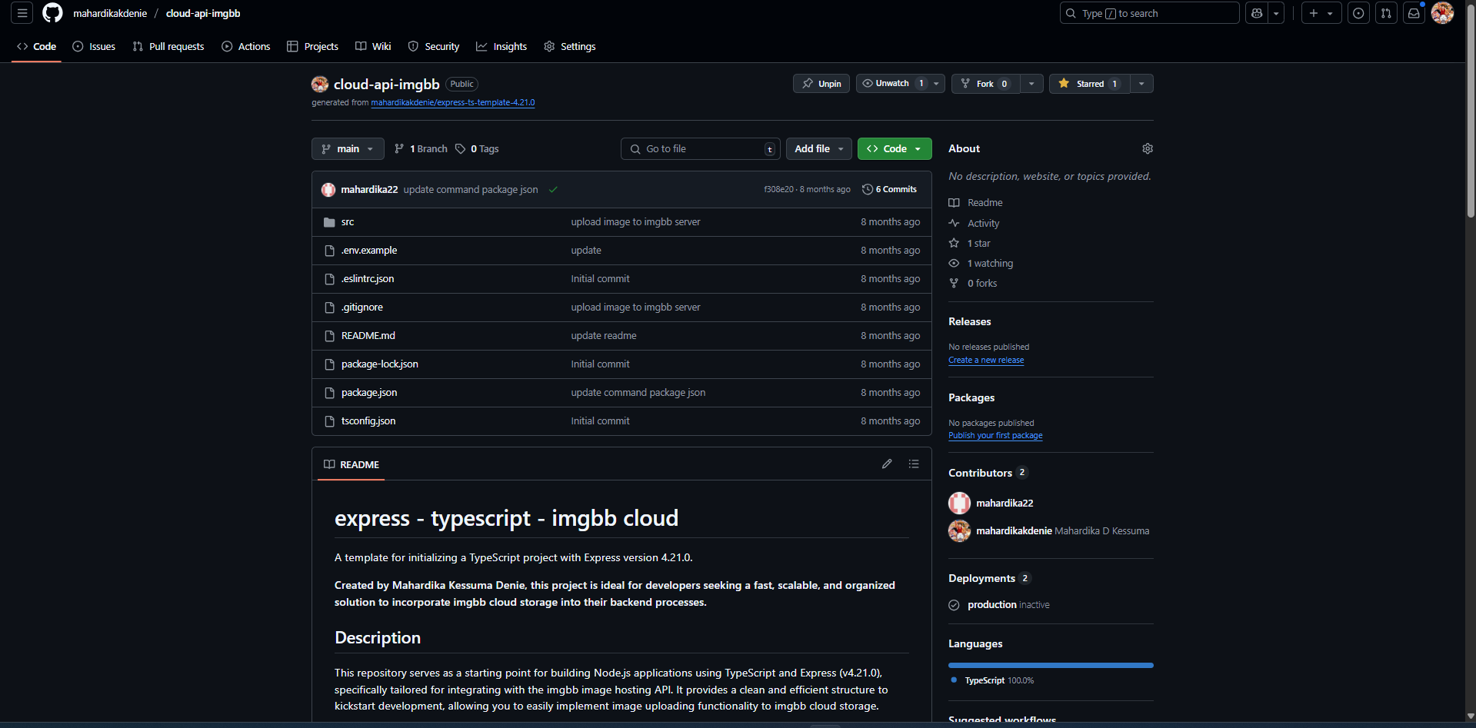Open the README outline list icon

pyautogui.click(x=914, y=464)
